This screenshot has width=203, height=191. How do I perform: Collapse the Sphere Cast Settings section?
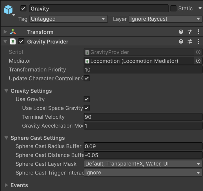click(x=6, y=138)
